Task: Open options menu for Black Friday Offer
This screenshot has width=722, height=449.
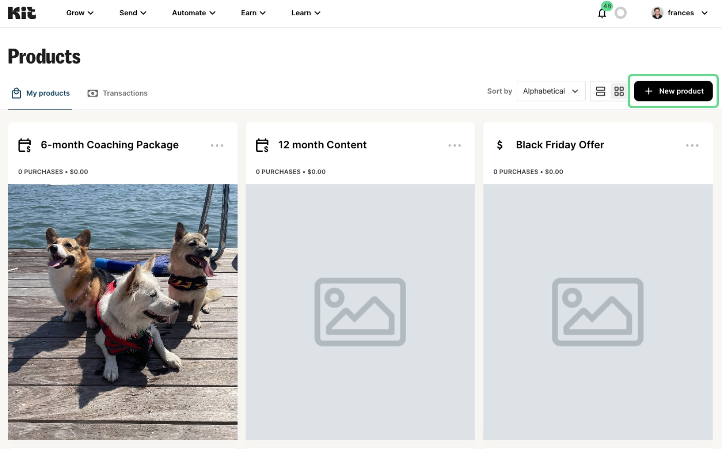Action: tap(692, 145)
